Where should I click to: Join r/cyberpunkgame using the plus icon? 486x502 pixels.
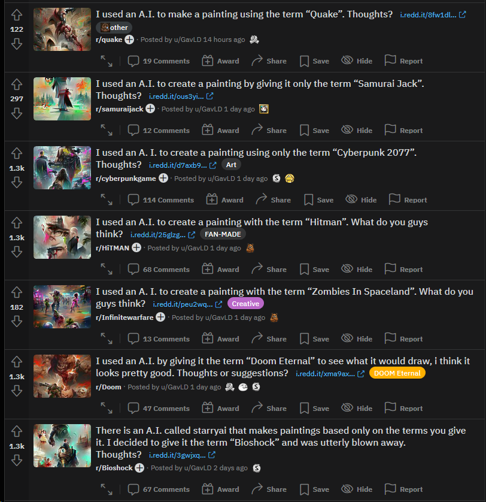[163, 179]
